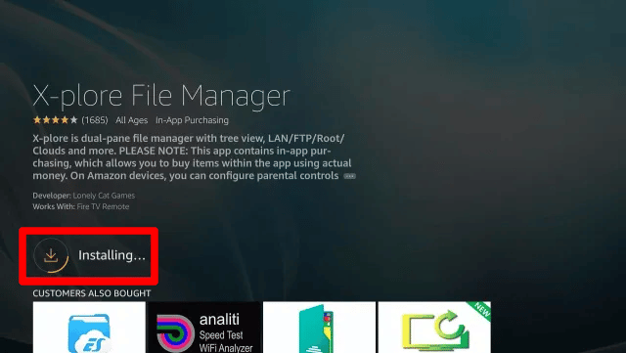Viewport: 626px width, 353px height.
Task: Expand description with the ellipsis button
Action: click(x=350, y=176)
